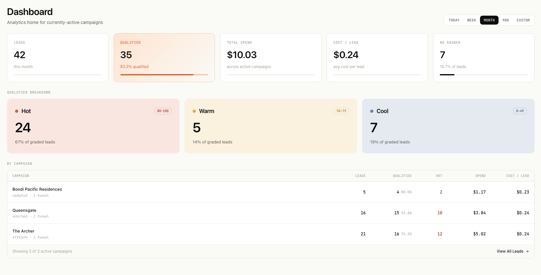Image resolution: width=541 pixels, height=275 pixels.
Task: Sort by the SPEND column header
Action: tap(480, 176)
